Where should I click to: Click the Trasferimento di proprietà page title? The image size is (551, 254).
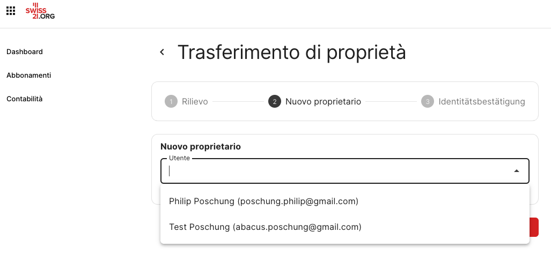pos(291,52)
